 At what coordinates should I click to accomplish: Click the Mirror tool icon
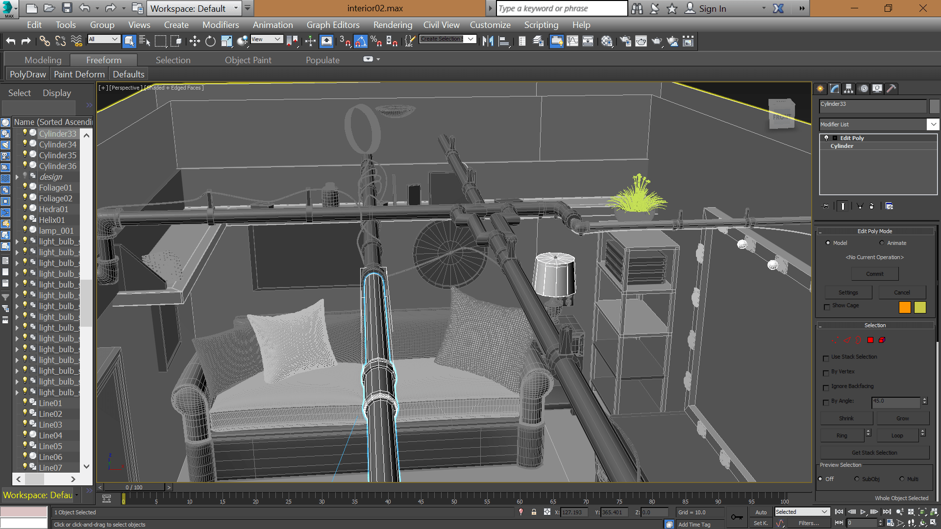[x=488, y=42]
